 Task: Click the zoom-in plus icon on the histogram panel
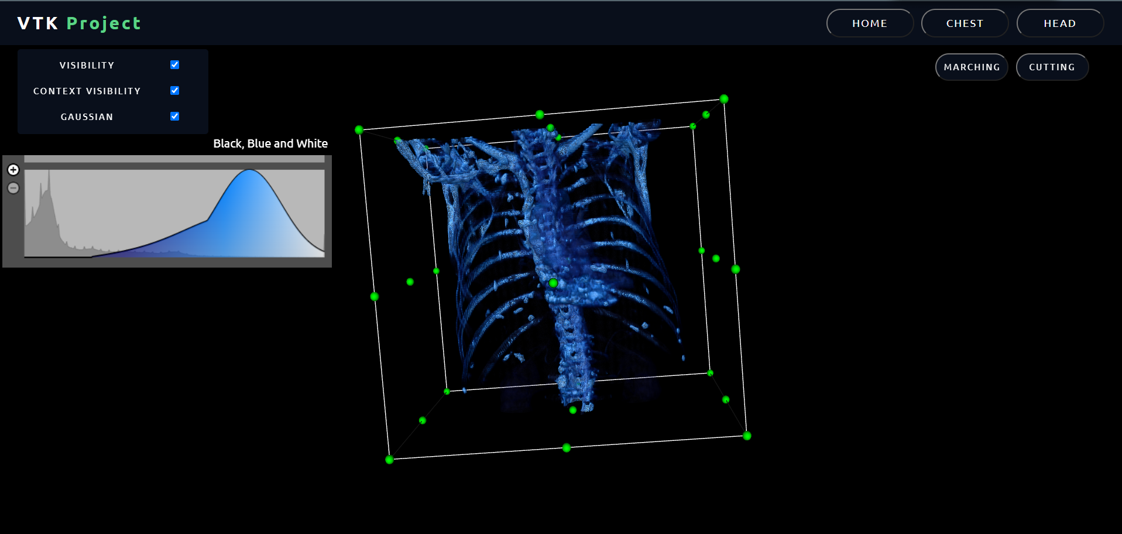(x=13, y=170)
